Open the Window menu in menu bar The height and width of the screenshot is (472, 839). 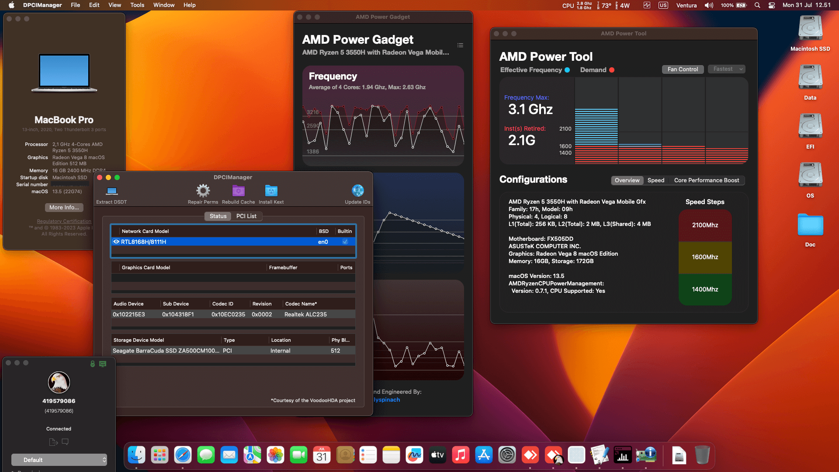point(164,5)
